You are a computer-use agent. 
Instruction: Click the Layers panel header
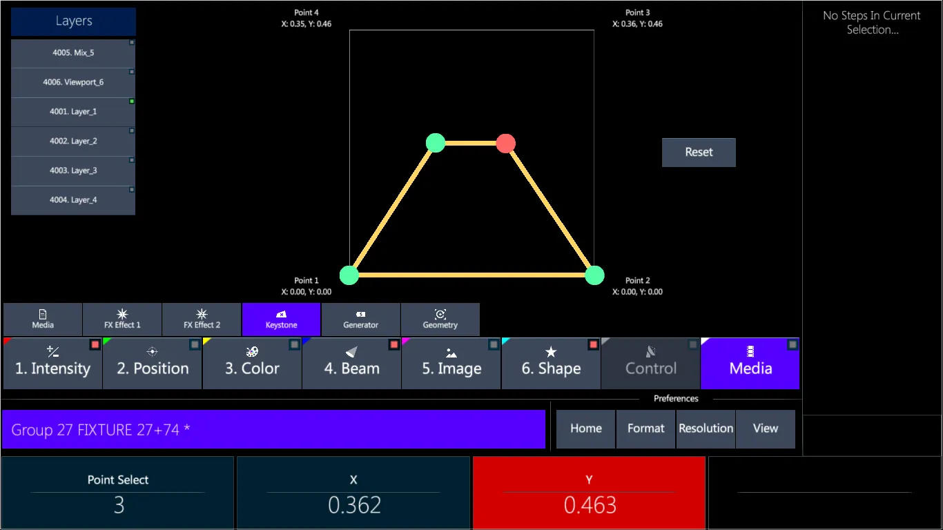(x=73, y=21)
